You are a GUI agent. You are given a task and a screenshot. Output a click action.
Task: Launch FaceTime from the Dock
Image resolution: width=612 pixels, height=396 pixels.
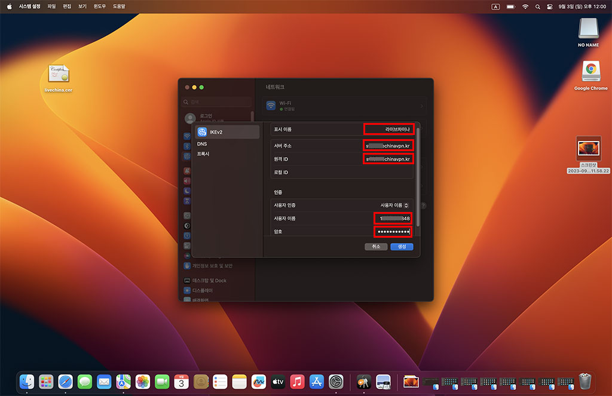(162, 382)
